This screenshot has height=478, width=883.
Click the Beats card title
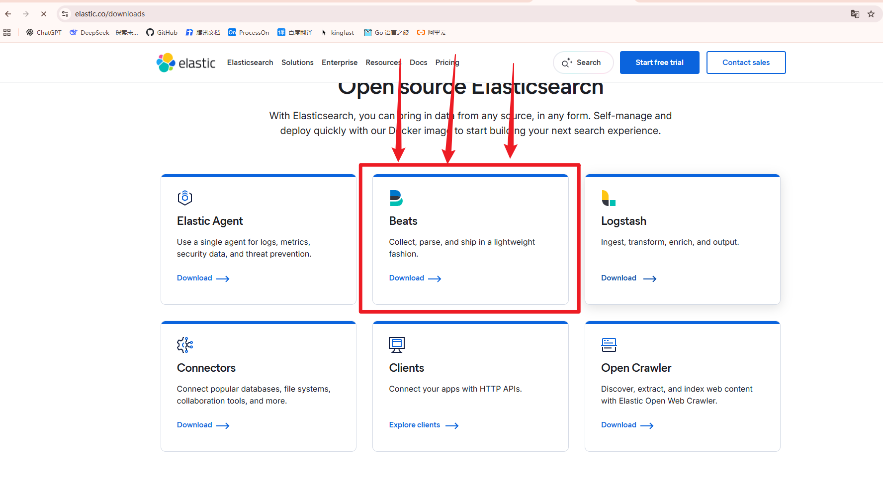point(403,221)
